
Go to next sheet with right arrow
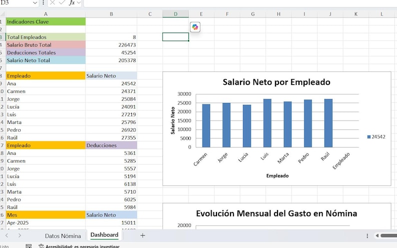pos(19,235)
